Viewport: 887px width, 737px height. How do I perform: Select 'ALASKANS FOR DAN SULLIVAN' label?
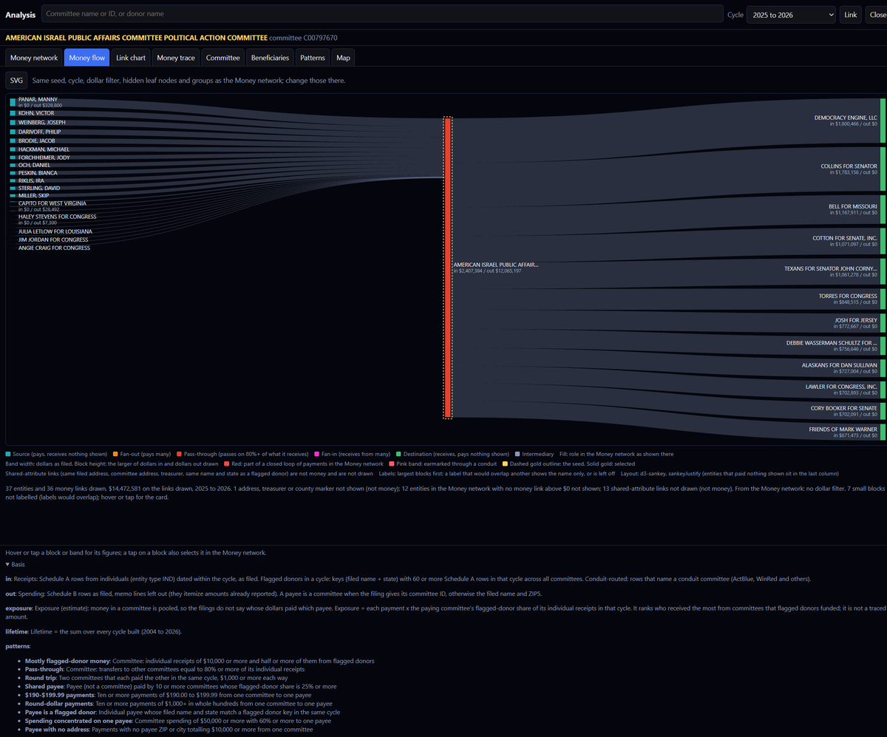[x=840, y=365]
